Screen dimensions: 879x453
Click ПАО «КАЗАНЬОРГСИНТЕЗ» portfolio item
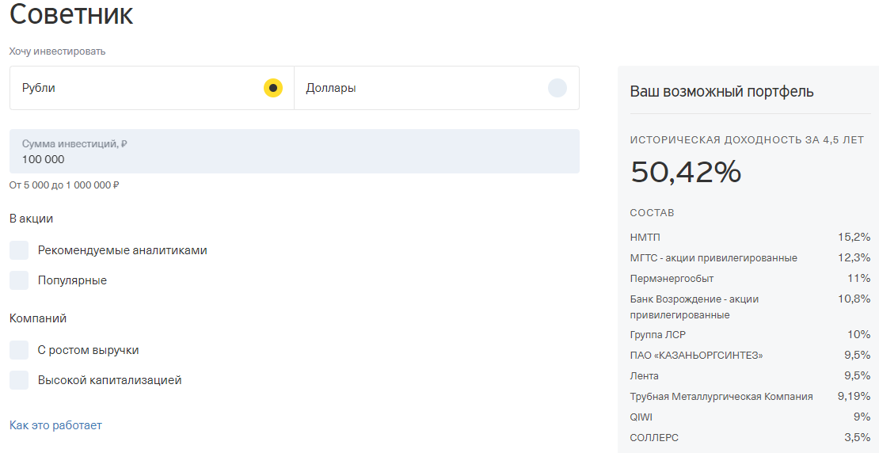coord(696,355)
